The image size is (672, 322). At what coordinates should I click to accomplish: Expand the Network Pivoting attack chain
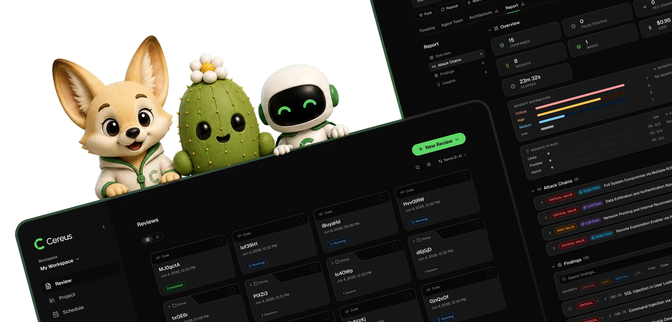click(550, 233)
